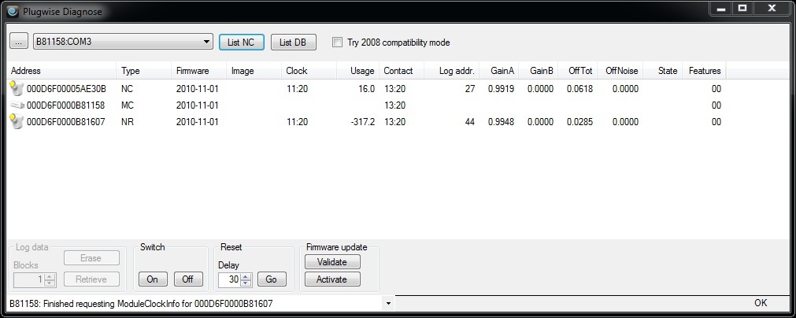Click the MC type cell
The height and width of the screenshot is (318, 796).
click(128, 105)
